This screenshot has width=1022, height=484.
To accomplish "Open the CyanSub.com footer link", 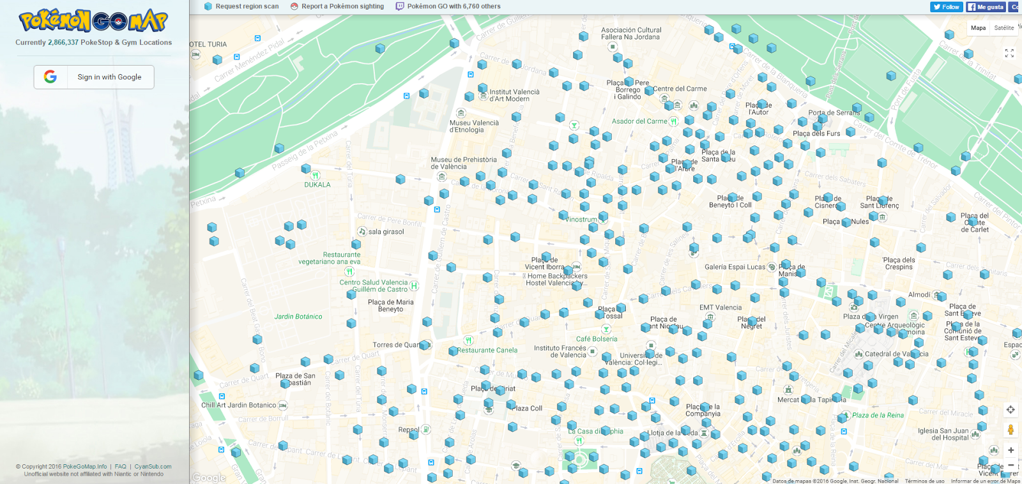I will point(153,467).
